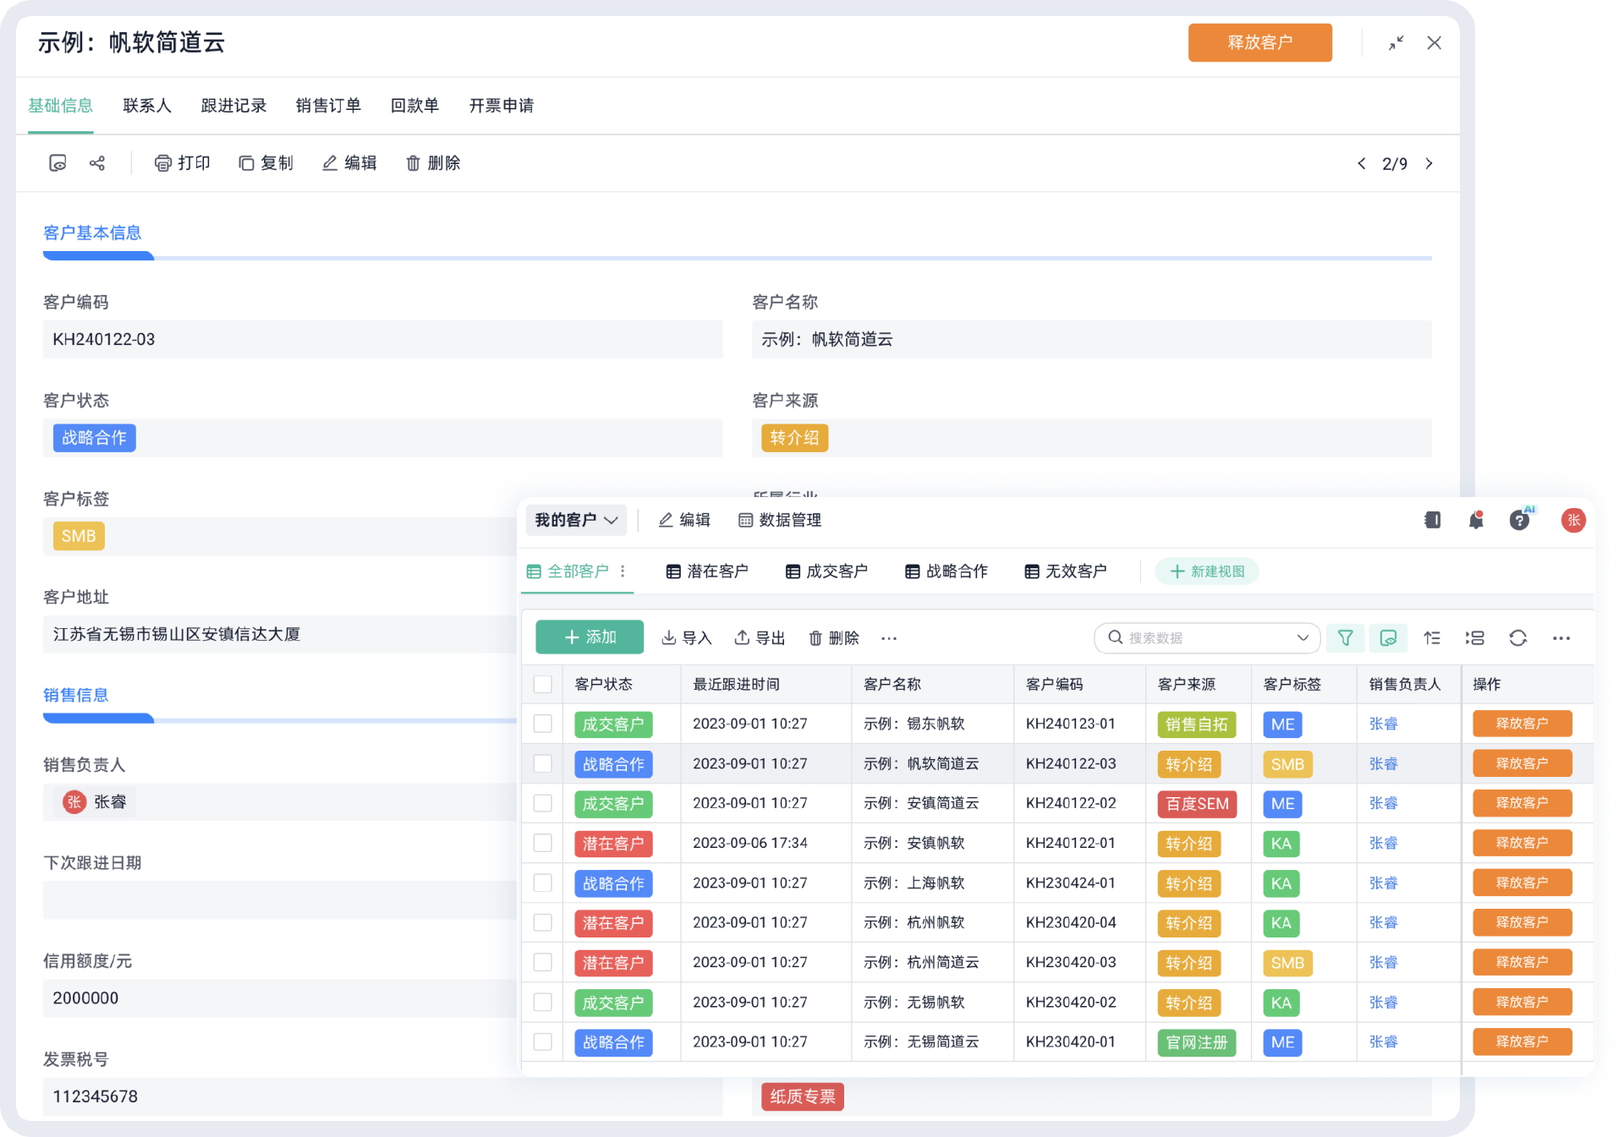Toggle the select-all header checkbox
The height and width of the screenshot is (1137, 1624).
coord(543,685)
